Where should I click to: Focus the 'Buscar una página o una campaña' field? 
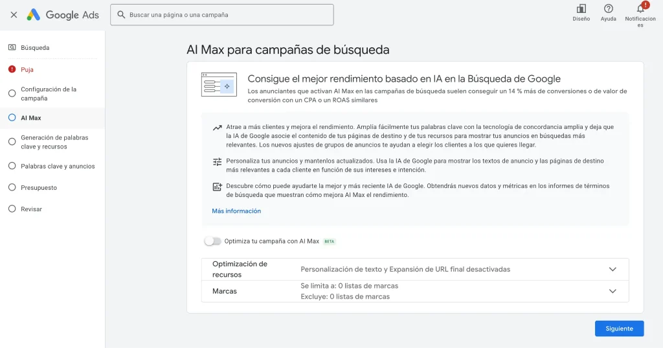(x=222, y=15)
